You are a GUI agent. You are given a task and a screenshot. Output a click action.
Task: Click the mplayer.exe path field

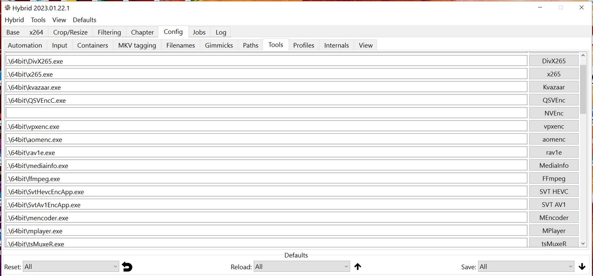(x=266, y=231)
